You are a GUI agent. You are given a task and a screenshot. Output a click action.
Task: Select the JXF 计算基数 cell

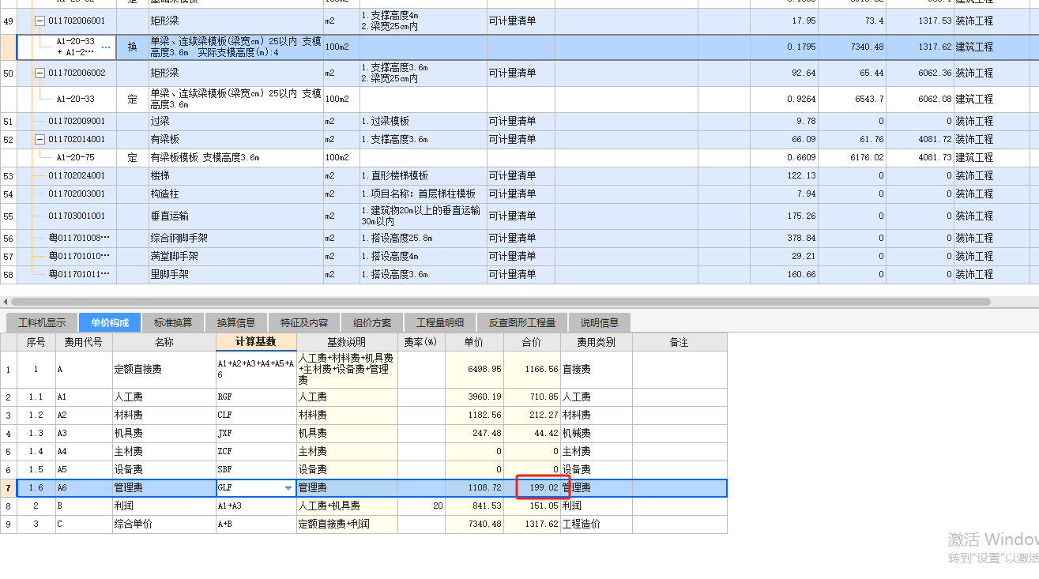click(256, 434)
